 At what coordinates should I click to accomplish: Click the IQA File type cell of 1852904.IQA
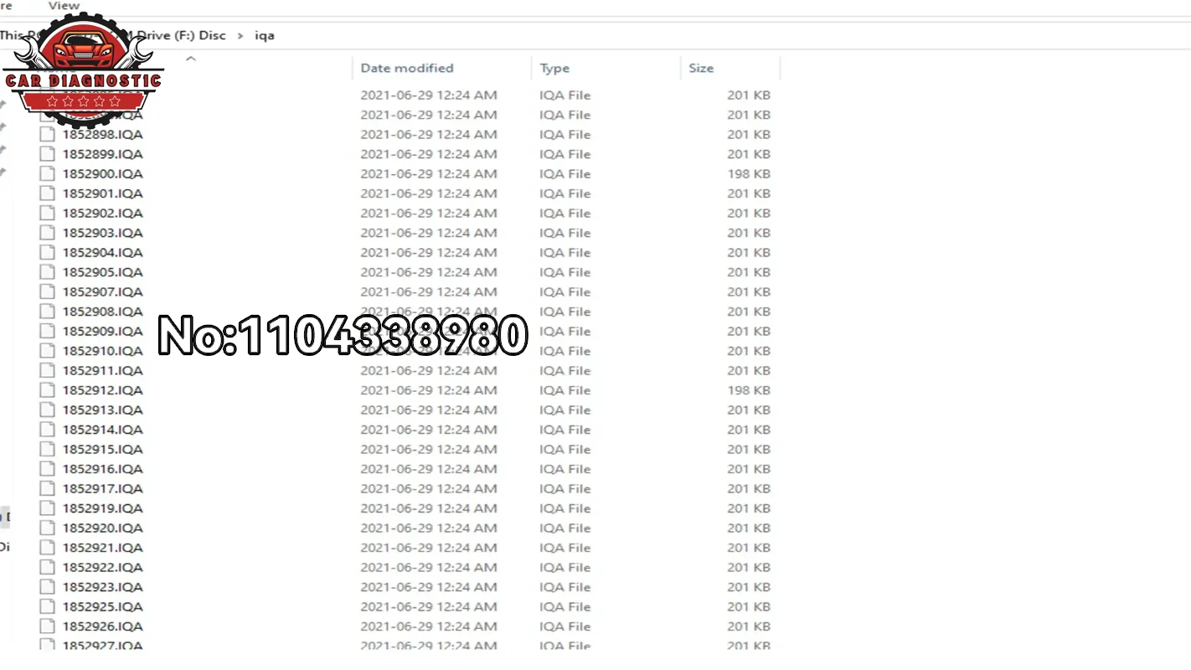pyautogui.click(x=565, y=252)
